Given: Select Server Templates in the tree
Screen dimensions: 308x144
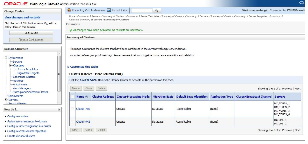Looking at the screenshot, I should pos(27,69).
